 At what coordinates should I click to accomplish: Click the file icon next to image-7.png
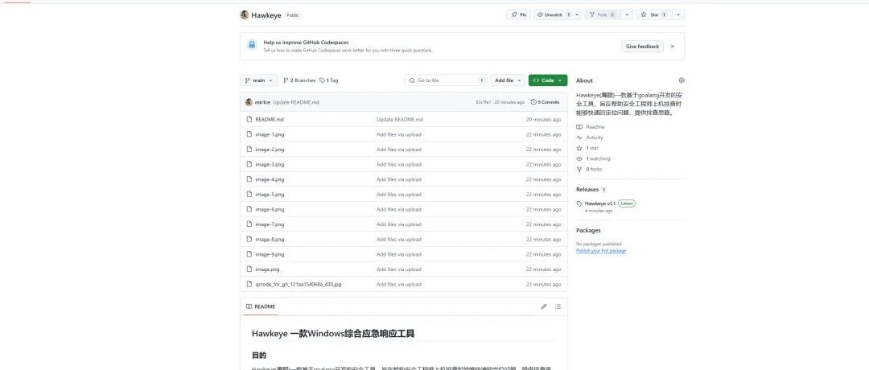[249, 224]
